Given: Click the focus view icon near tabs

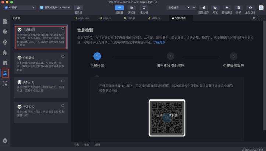Looking at the screenshot, I should (x=254, y=18).
